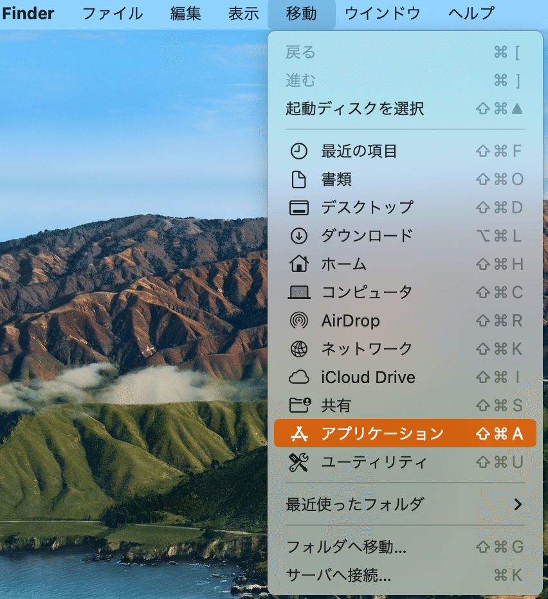
Task: Click the ⇧⌘H shortcut on ホーム row
Action: click(x=499, y=264)
